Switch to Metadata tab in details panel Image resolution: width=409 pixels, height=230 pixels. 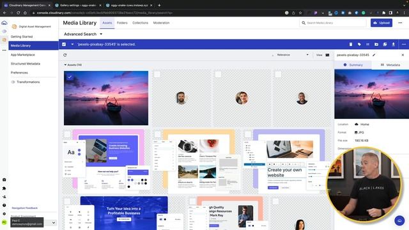tap(390, 65)
